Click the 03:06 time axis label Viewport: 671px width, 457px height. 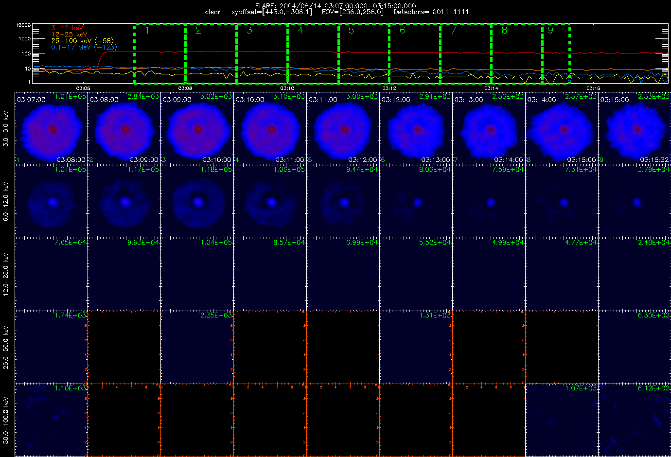pos(83,88)
